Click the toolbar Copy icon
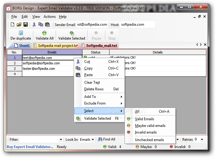This screenshot has width=216, height=158. pos(41,24)
